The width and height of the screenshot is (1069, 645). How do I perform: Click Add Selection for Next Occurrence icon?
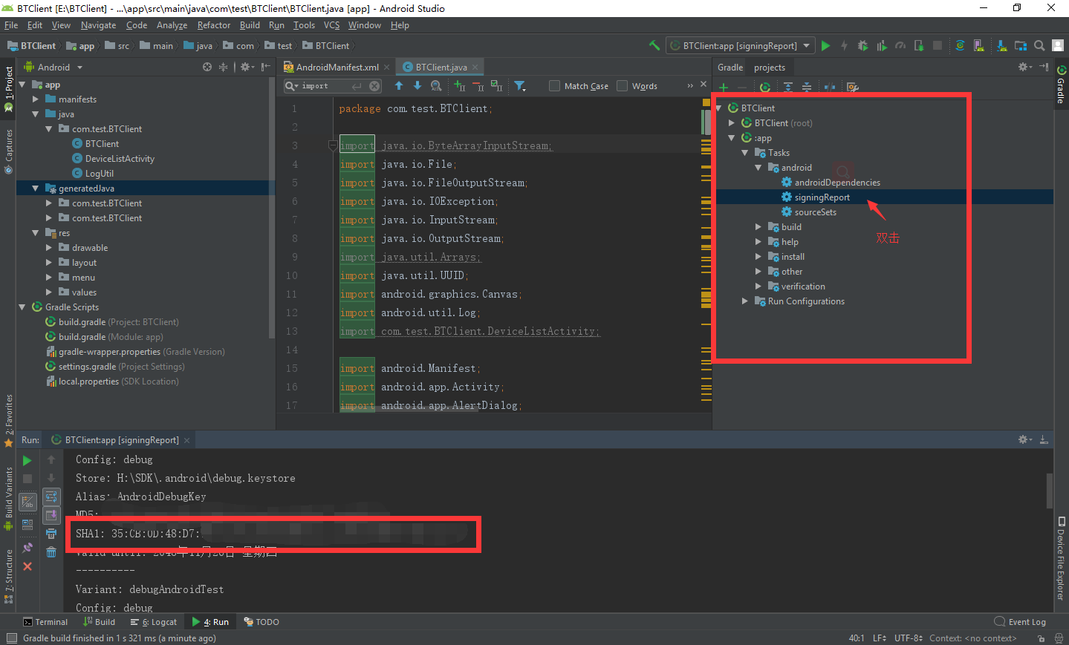click(459, 86)
